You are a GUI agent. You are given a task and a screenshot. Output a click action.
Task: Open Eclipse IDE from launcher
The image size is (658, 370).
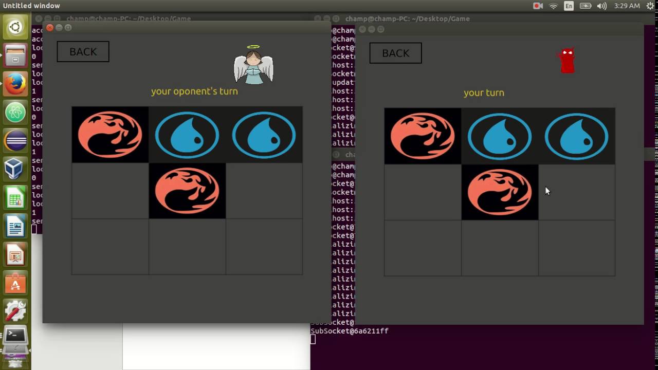click(x=15, y=140)
